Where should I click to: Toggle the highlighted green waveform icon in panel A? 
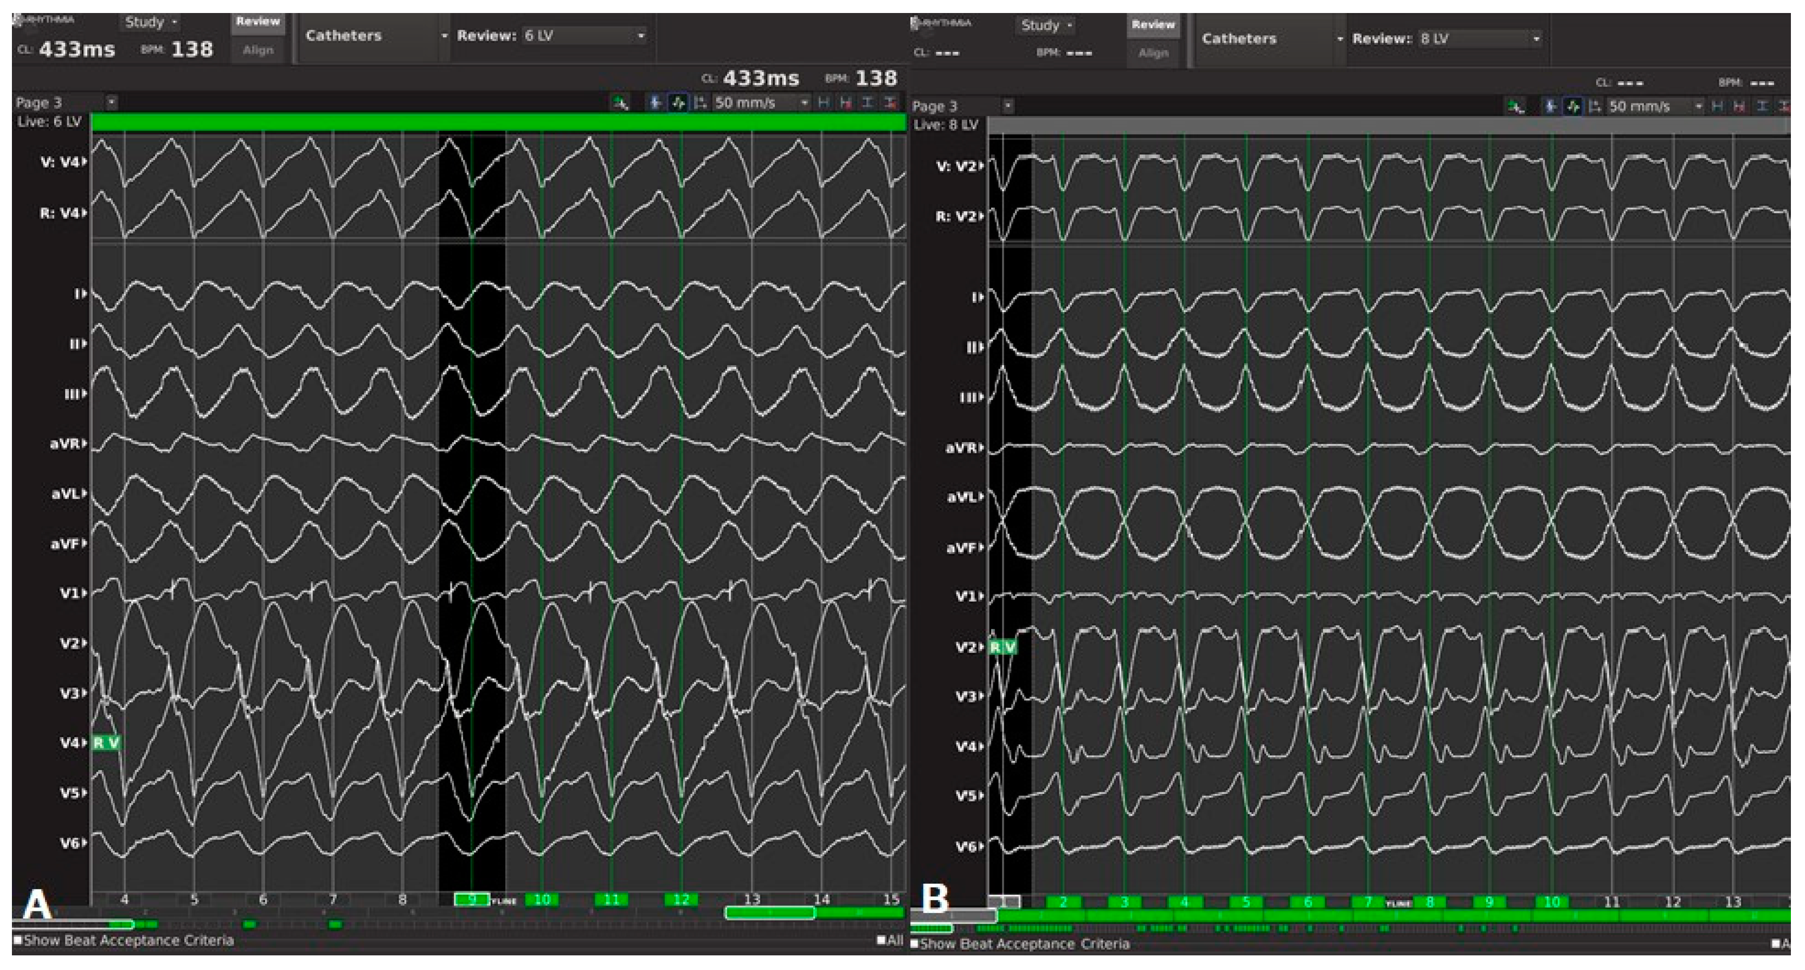click(678, 103)
